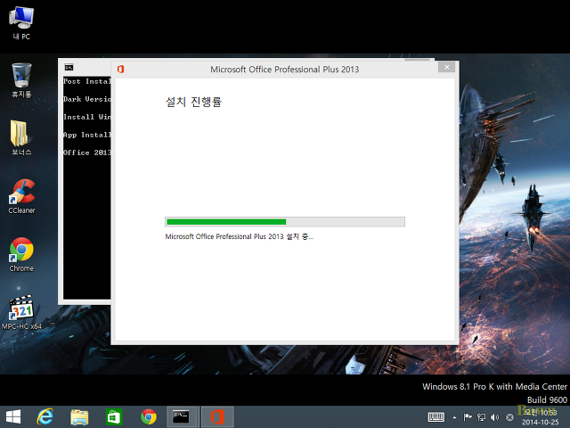Open File Explorer in the taskbar
570x428 pixels.
tap(79, 417)
